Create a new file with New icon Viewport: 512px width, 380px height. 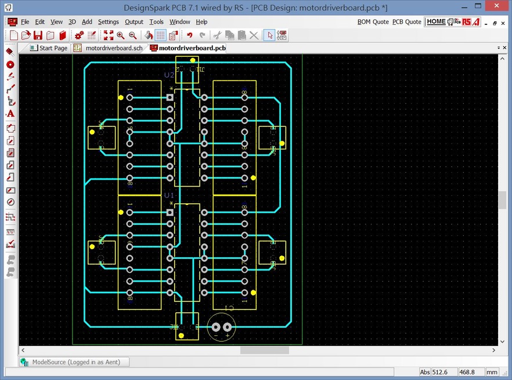[x=14, y=35]
